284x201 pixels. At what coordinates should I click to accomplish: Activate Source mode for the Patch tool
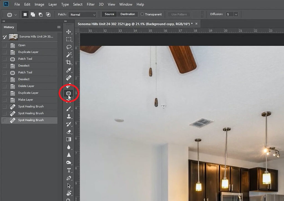[x=109, y=14]
